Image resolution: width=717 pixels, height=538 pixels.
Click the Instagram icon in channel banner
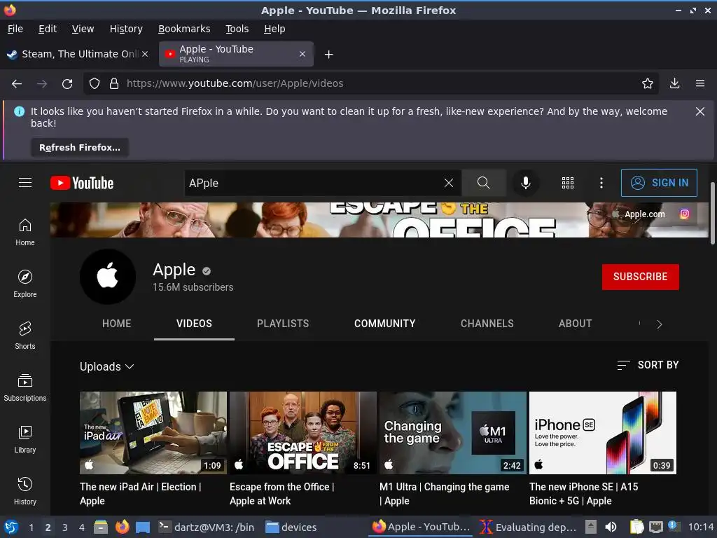click(685, 214)
